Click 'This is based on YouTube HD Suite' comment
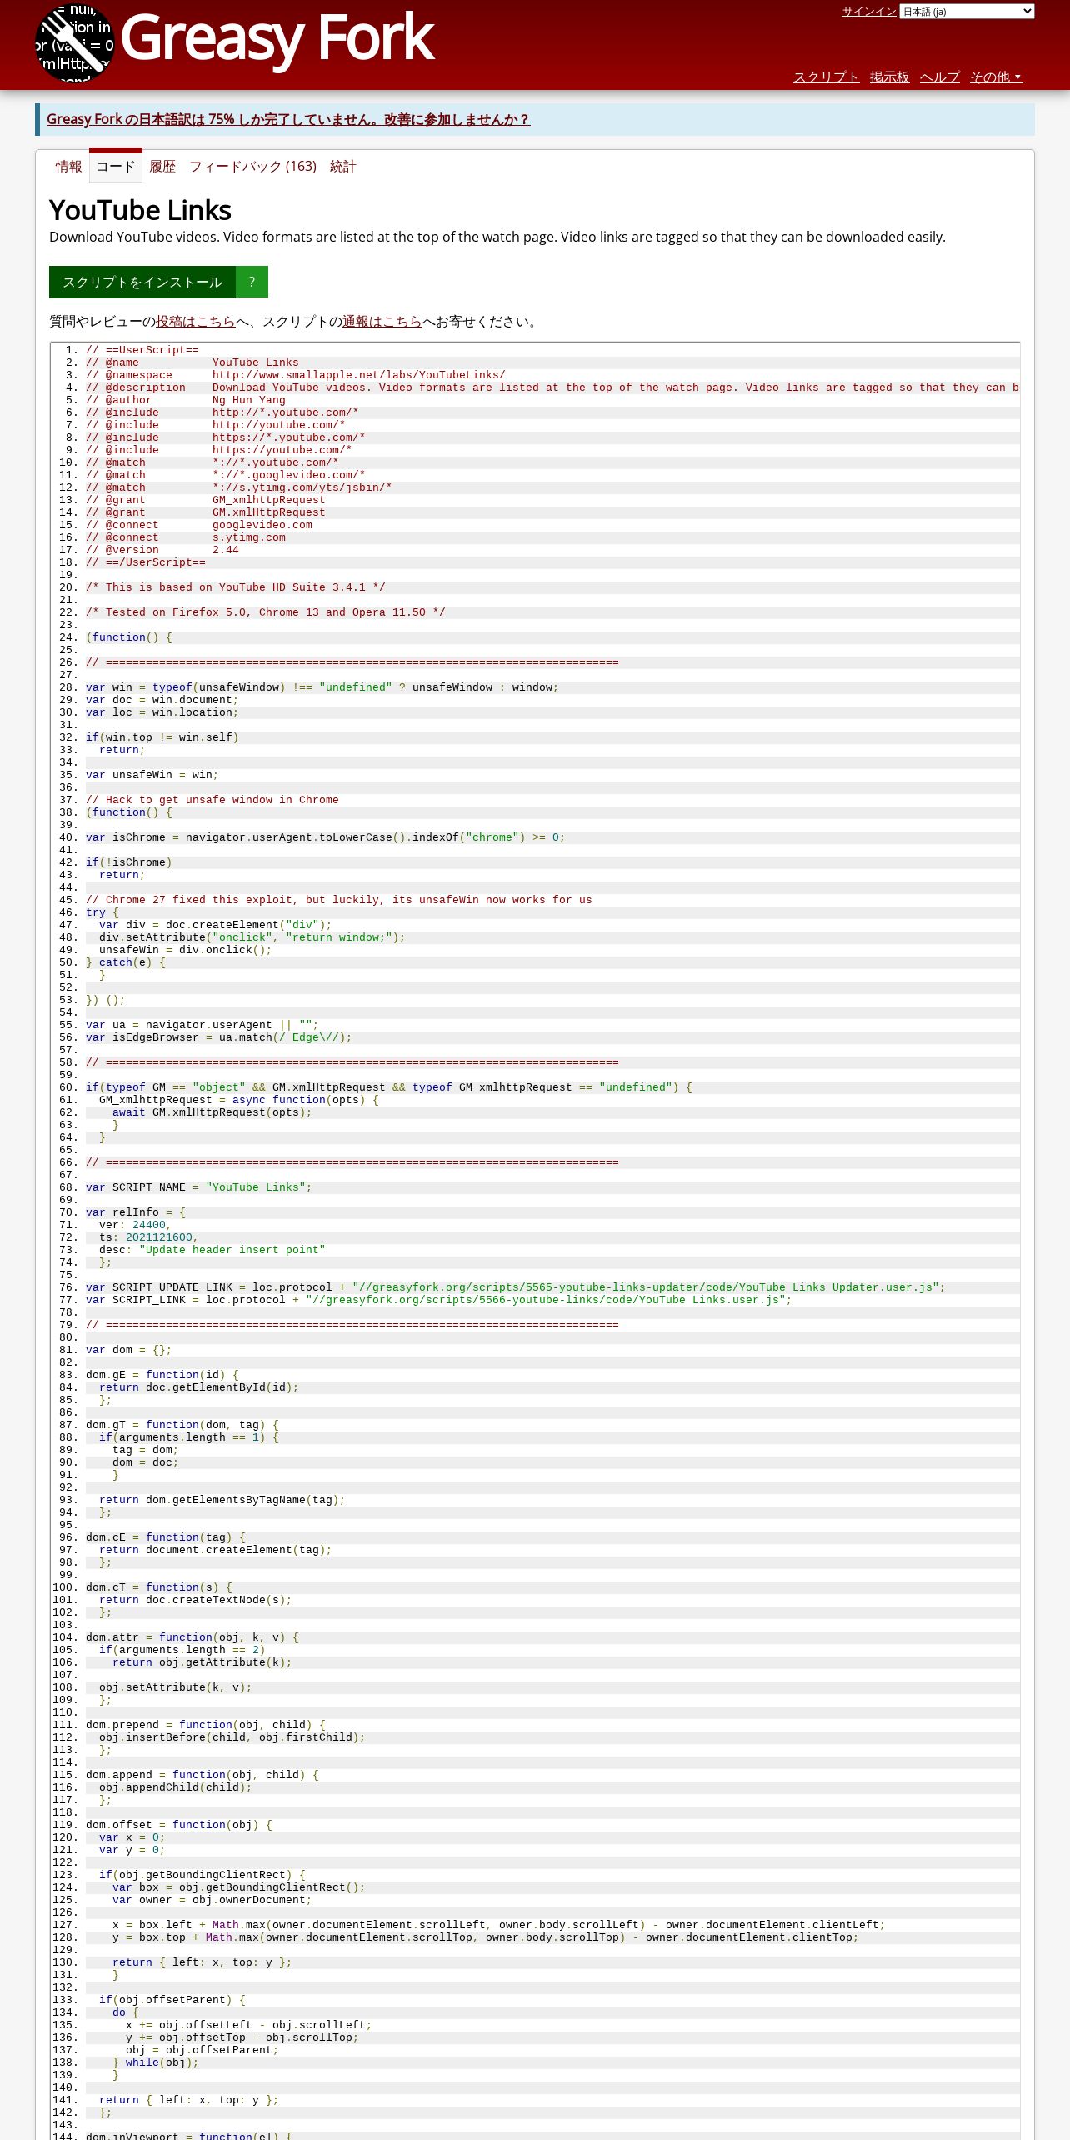This screenshot has width=1070, height=2140. point(236,587)
